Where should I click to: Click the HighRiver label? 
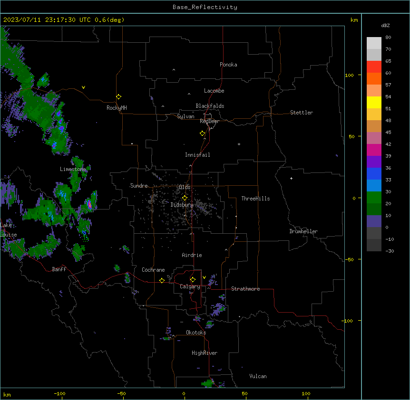pos(205,353)
